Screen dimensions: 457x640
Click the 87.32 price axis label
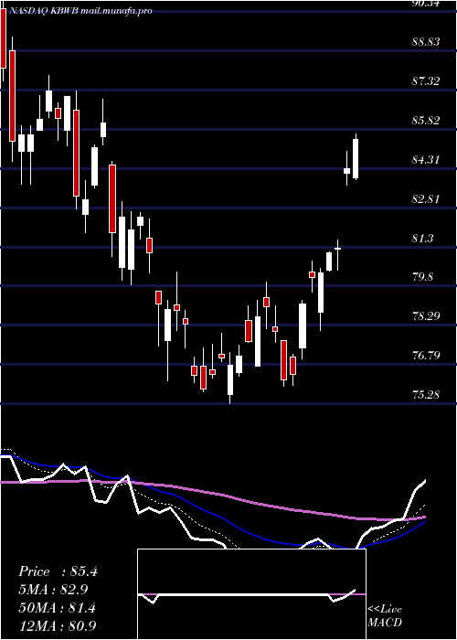point(427,80)
